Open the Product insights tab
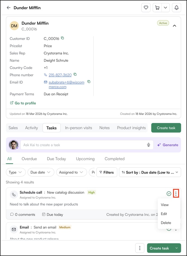Screen dimensions: 187x256 coord(131,128)
